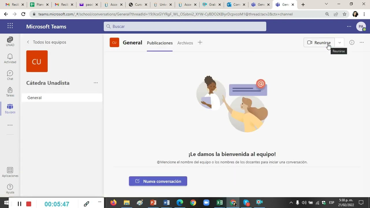Click browser back arrow
Viewport: 370px width, 208px height.
6,14
